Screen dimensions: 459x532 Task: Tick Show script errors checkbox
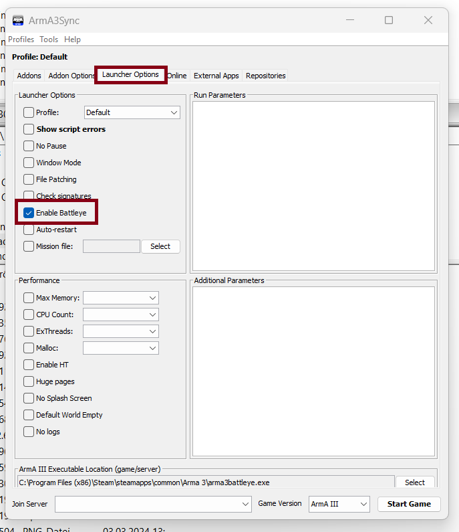29,129
